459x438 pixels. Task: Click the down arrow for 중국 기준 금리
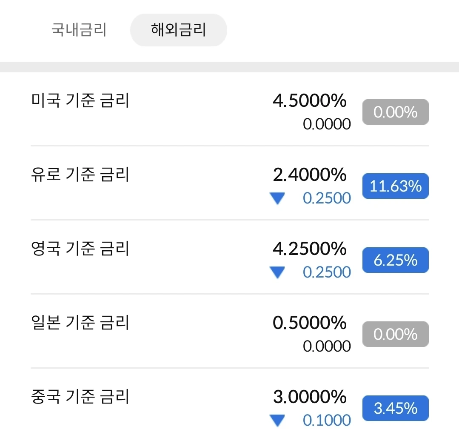(x=277, y=421)
